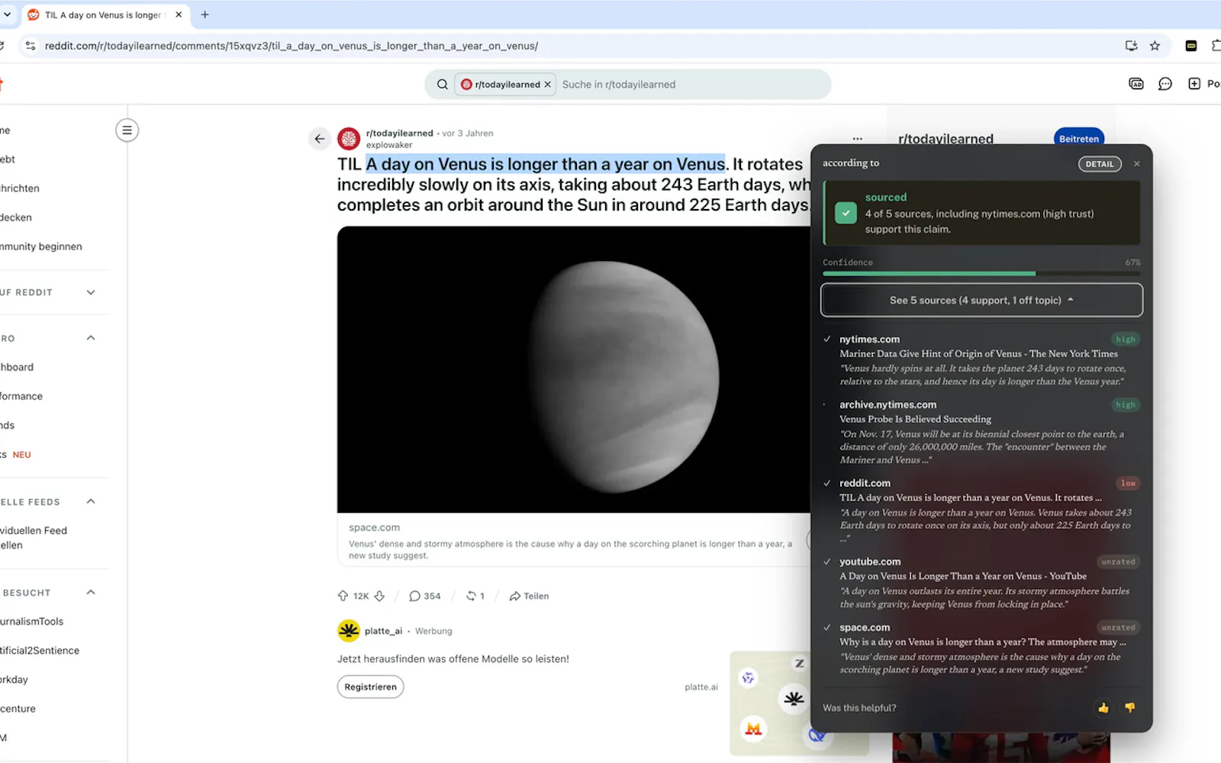Click the create post plus icon
The width and height of the screenshot is (1221, 763).
click(x=1194, y=84)
